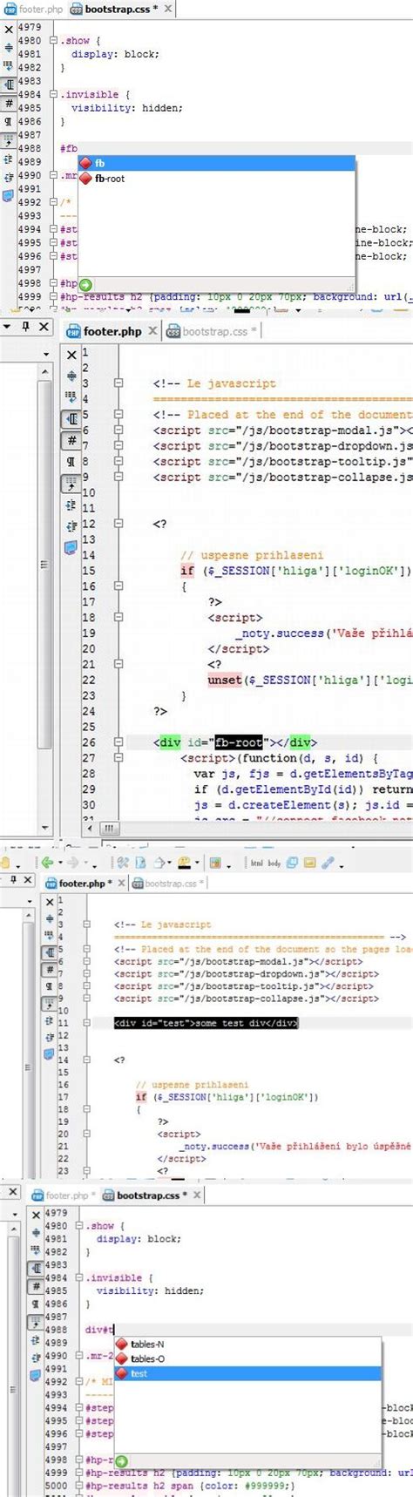This screenshot has width=413, height=1497.
Task: Open side panel dropdown arrow in fb-root window
Action: point(7,327)
